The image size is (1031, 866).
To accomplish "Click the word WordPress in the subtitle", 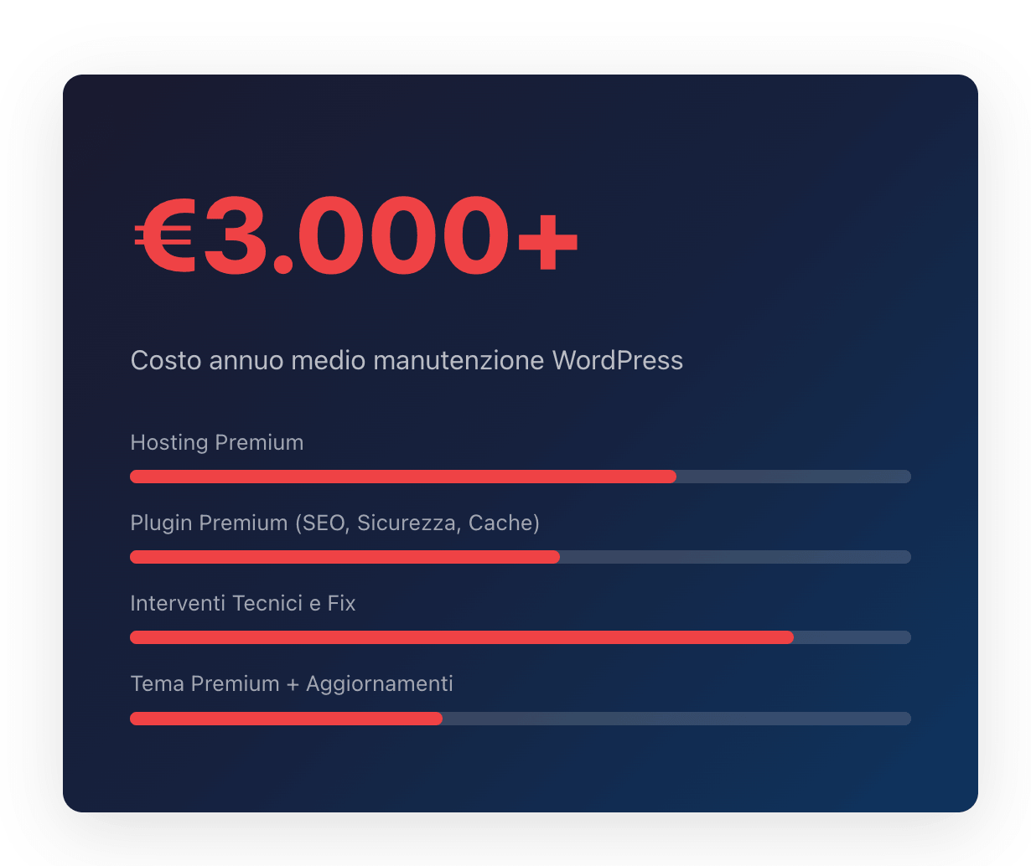I will point(617,361).
